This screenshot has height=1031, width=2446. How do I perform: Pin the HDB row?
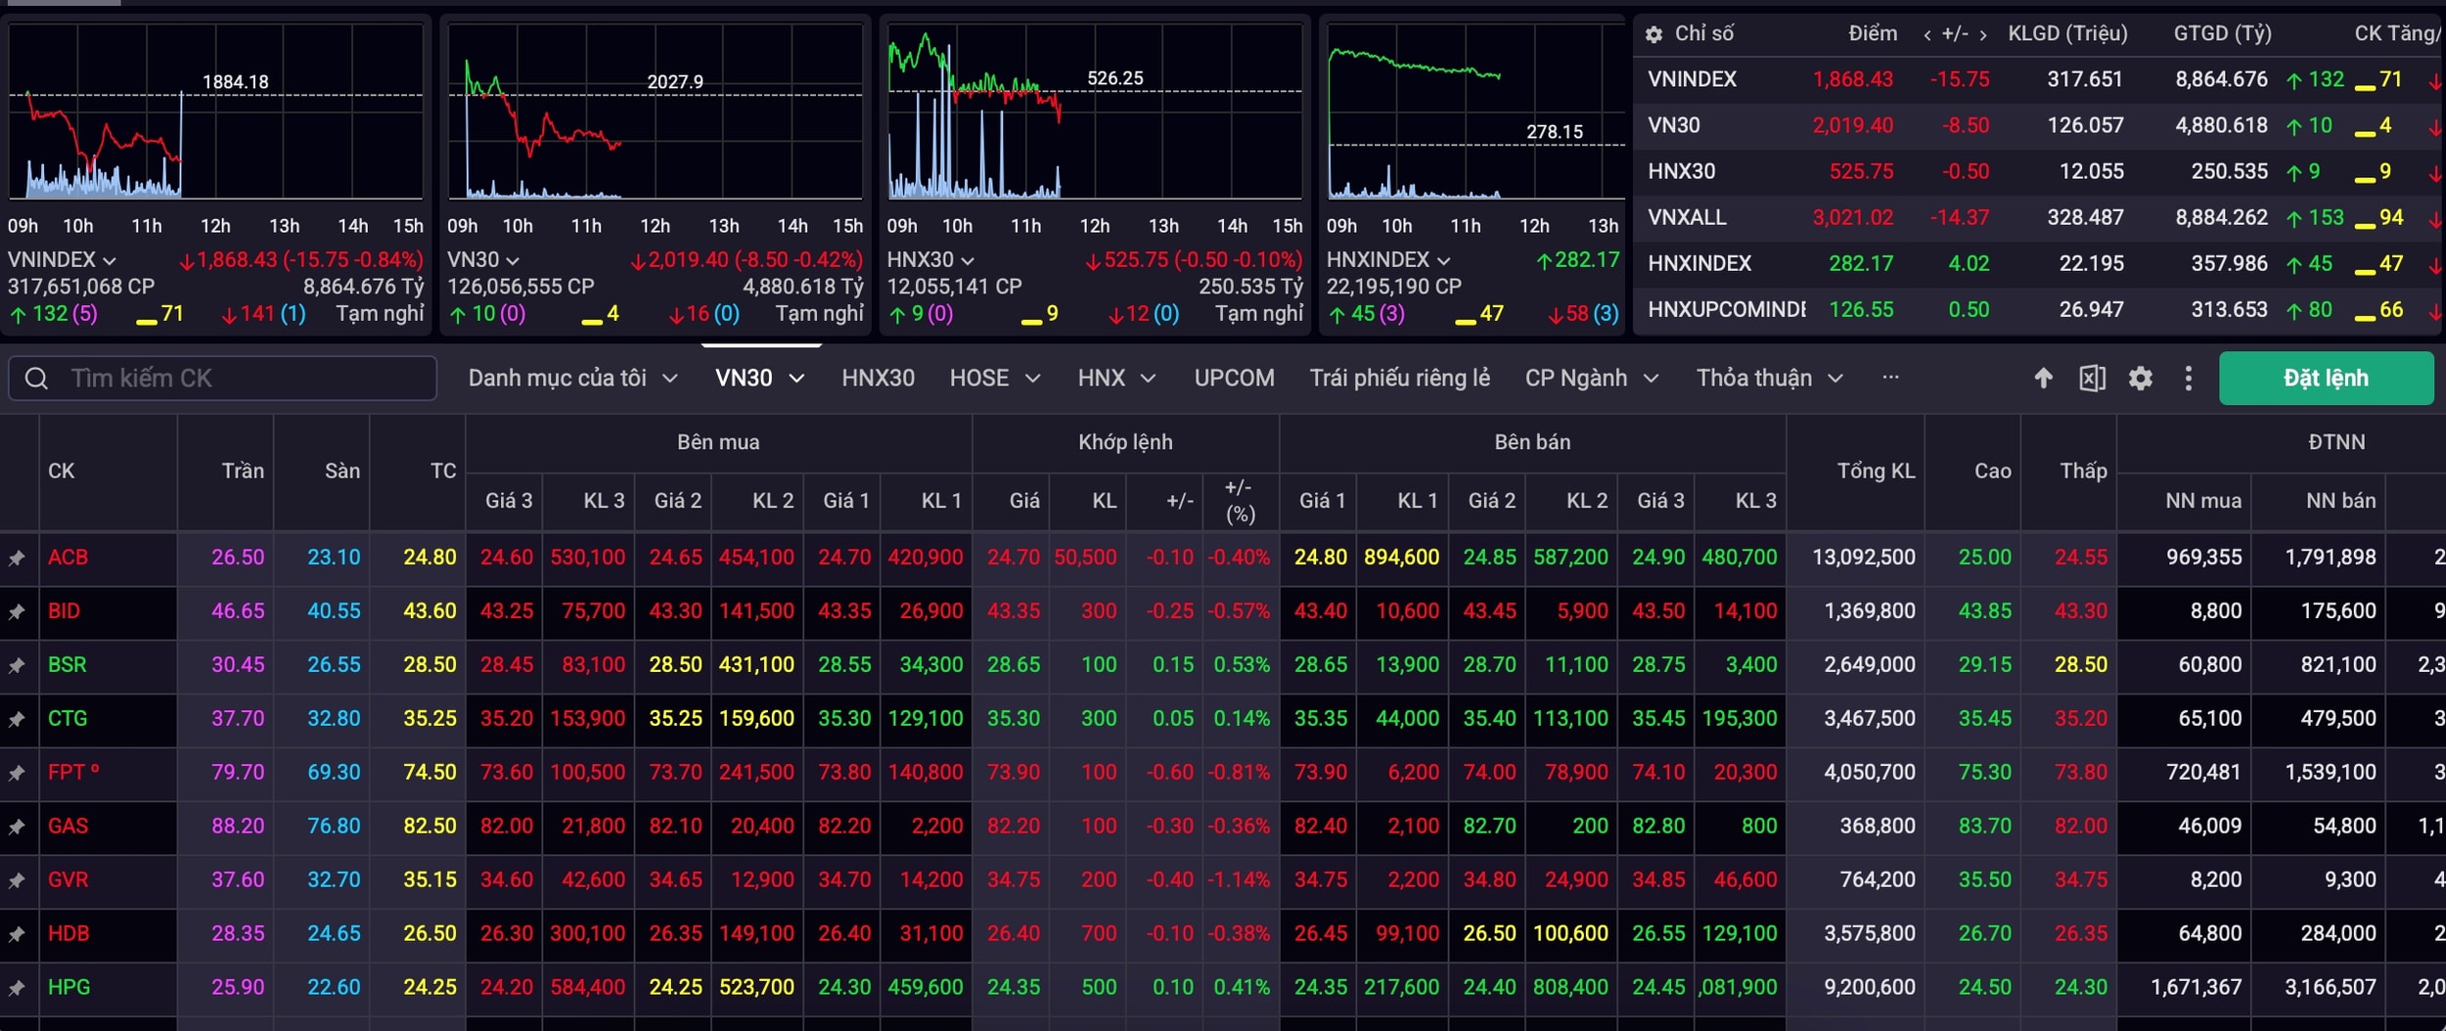(17, 934)
